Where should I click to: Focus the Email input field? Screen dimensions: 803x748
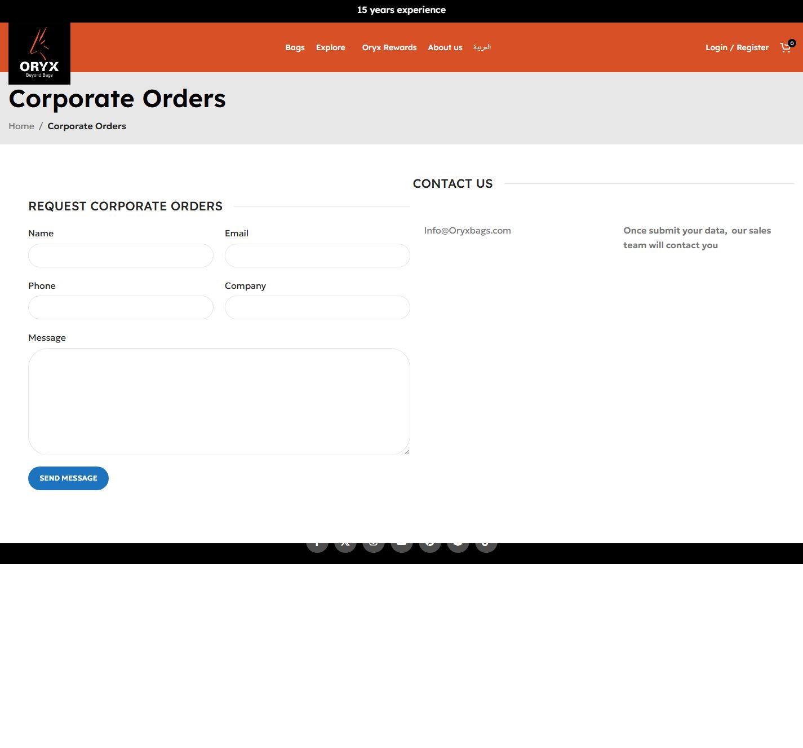tap(317, 256)
